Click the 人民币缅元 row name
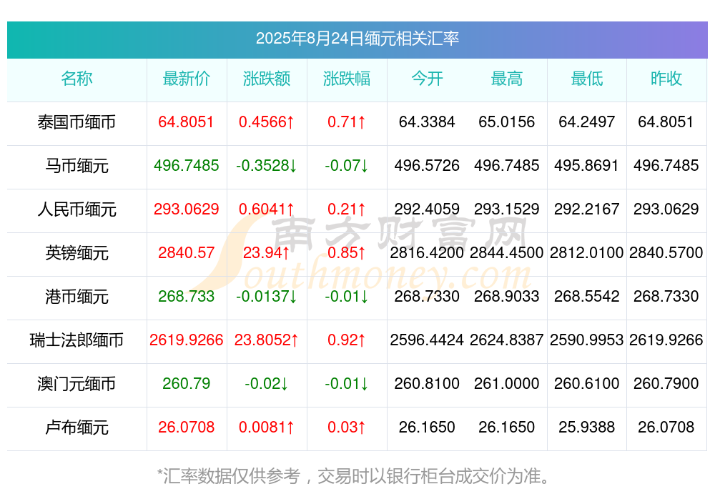The width and height of the screenshot is (715, 499). tap(77, 209)
